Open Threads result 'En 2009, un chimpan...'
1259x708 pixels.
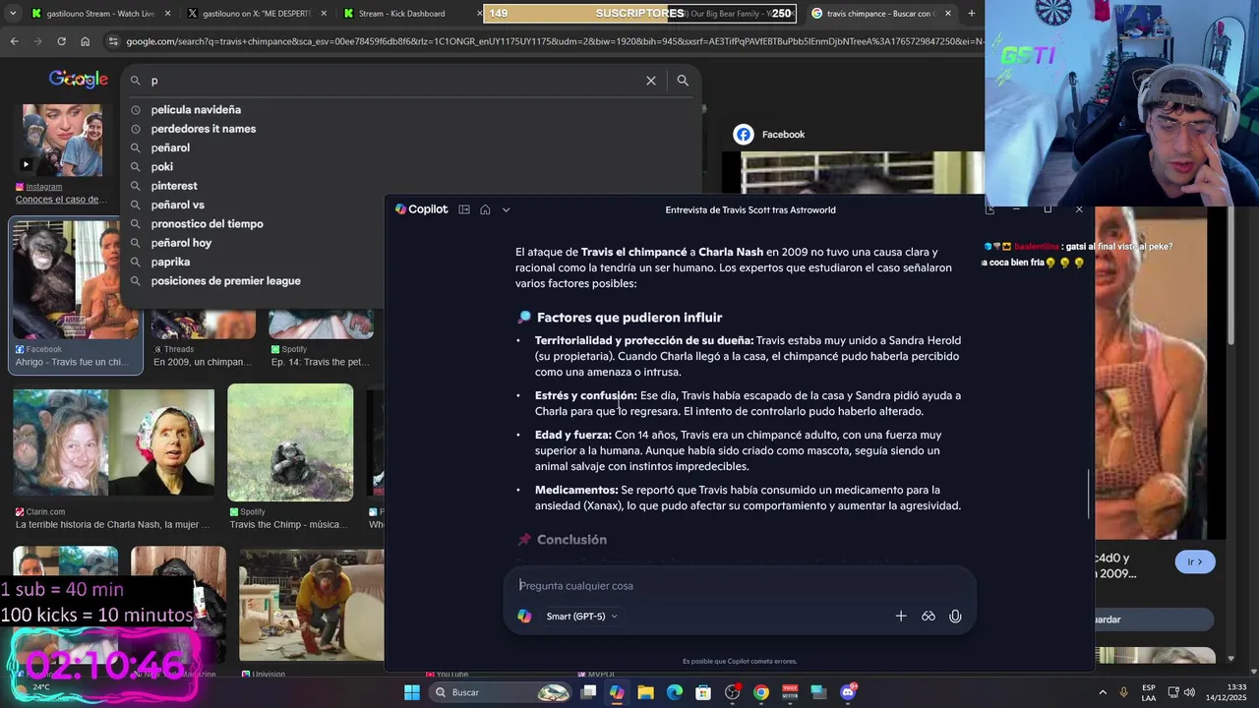tap(202, 362)
